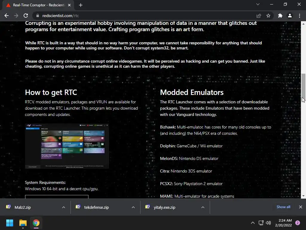Open the tab search dropdown arrow
This screenshot has width=306, height=230.
coord(258,4)
